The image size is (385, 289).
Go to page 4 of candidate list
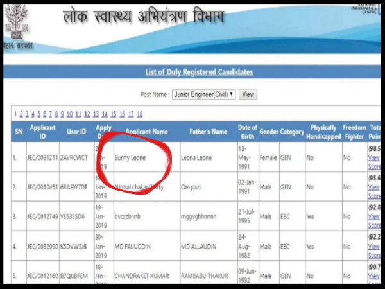(x=33, y=114)
